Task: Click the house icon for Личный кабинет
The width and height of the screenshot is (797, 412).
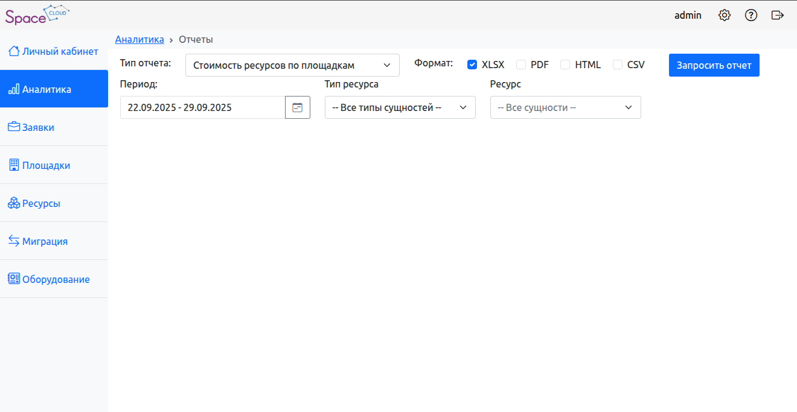Action: pyautogui.click(x=13, y=51)
